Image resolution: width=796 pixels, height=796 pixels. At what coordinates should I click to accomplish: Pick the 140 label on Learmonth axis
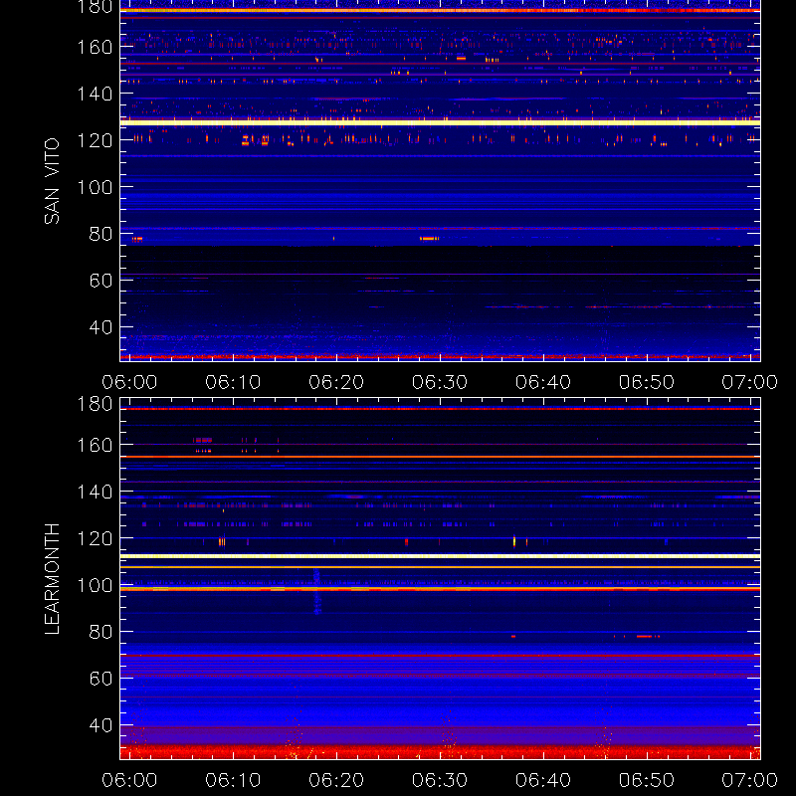[x=95, y=492]
